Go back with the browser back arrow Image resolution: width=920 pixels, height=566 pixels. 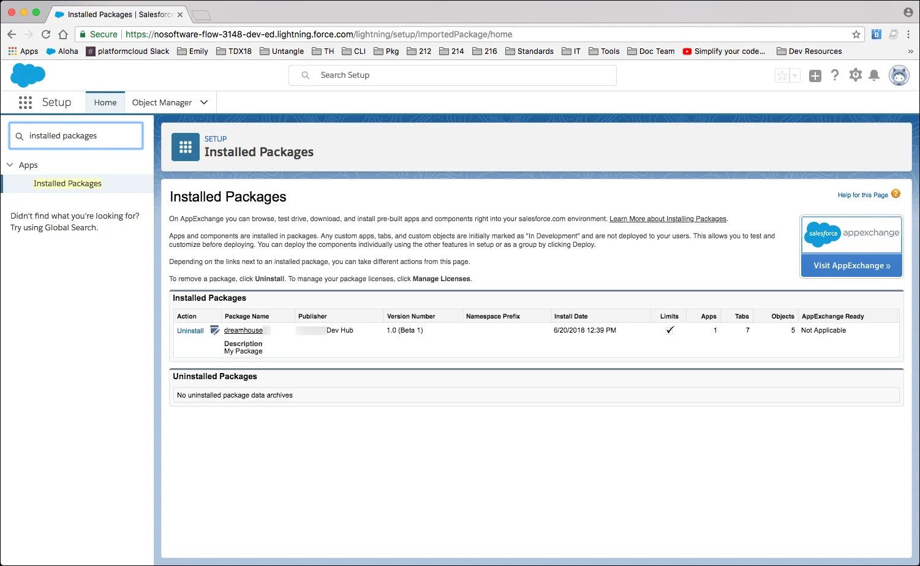12,34
